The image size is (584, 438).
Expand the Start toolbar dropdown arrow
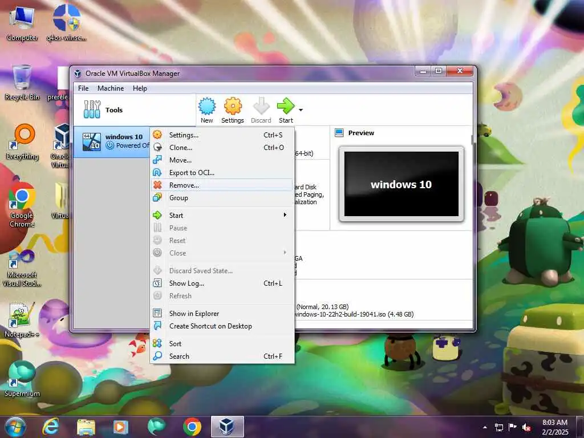point(301,110)
